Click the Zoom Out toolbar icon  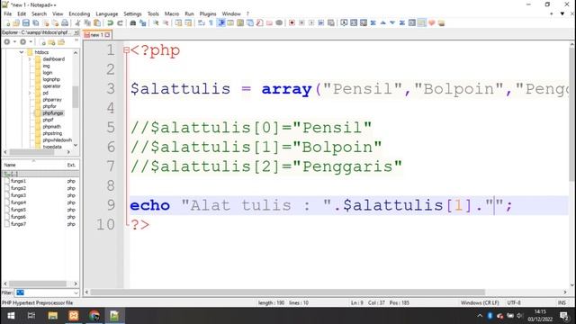click(166, 23)
